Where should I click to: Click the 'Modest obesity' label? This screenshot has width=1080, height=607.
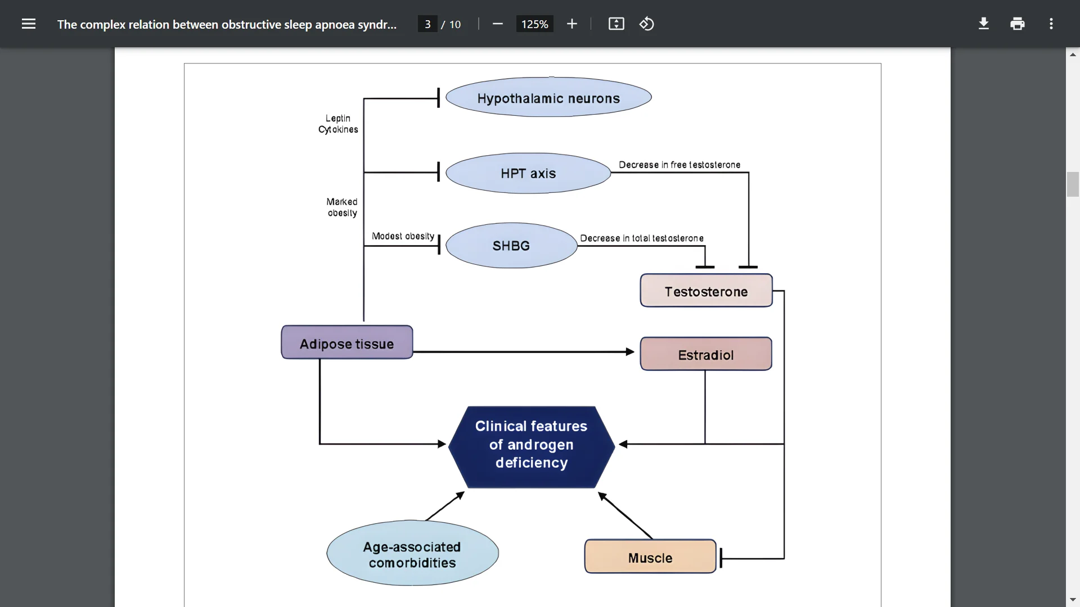(x=403, y=236)
